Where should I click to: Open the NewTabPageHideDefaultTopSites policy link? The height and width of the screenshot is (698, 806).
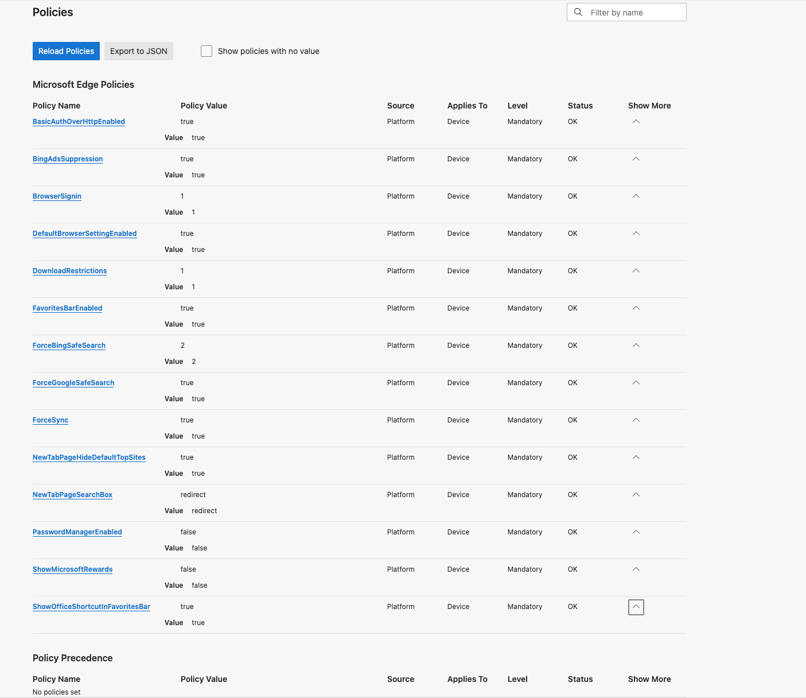89,457
